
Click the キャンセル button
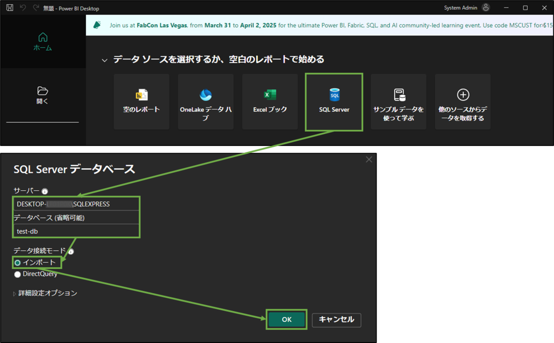point(337,319)
